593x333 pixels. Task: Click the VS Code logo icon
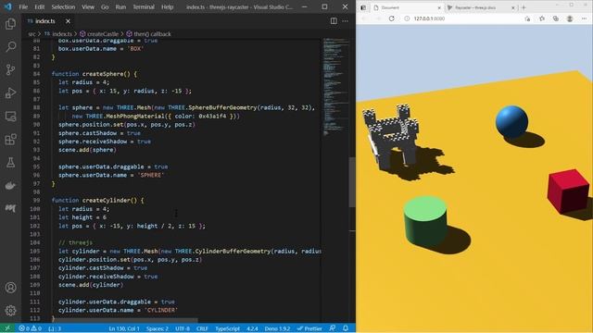tap(8, 6)
